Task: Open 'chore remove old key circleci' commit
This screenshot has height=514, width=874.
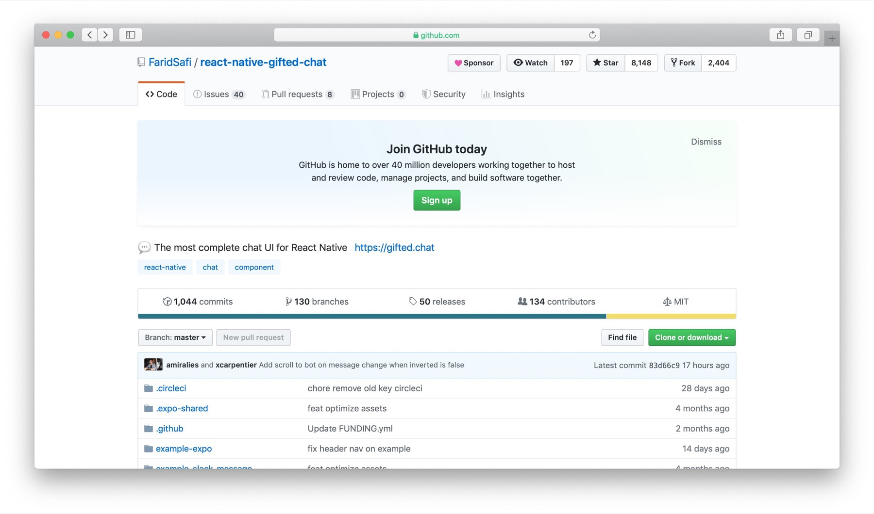Action: pos(365,388)
